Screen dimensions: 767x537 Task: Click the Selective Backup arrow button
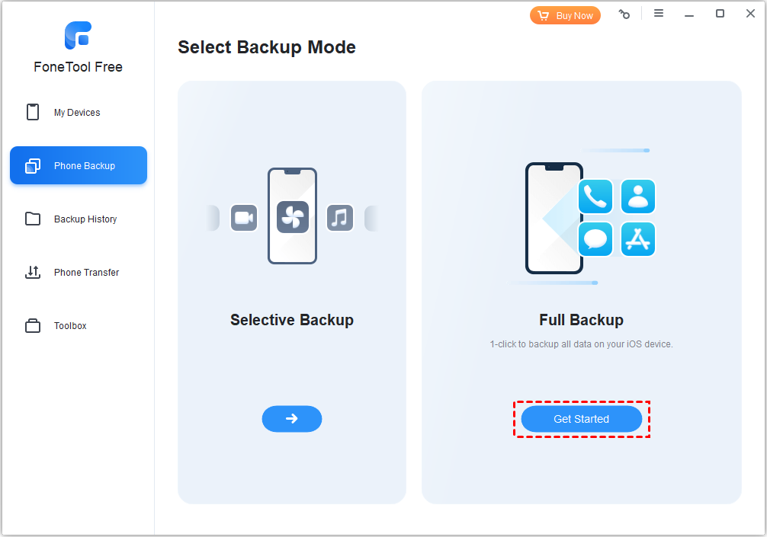tap(292, 419)
